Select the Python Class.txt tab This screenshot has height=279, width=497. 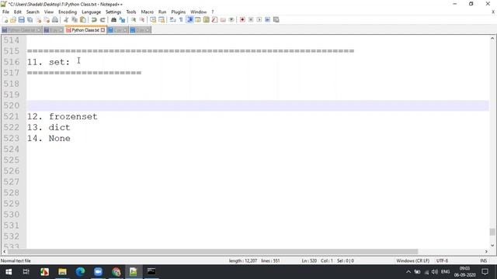(85, 30)
